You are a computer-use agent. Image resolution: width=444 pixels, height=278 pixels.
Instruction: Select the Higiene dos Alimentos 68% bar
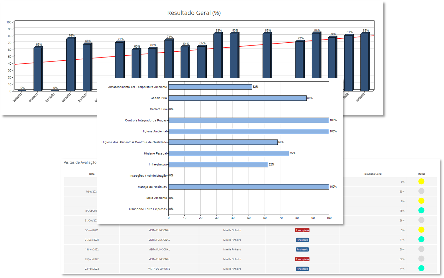223,142
